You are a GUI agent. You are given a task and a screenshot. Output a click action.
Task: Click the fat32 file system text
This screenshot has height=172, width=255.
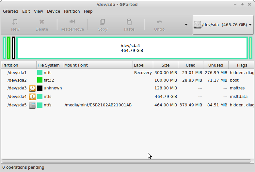pos(49,80)
